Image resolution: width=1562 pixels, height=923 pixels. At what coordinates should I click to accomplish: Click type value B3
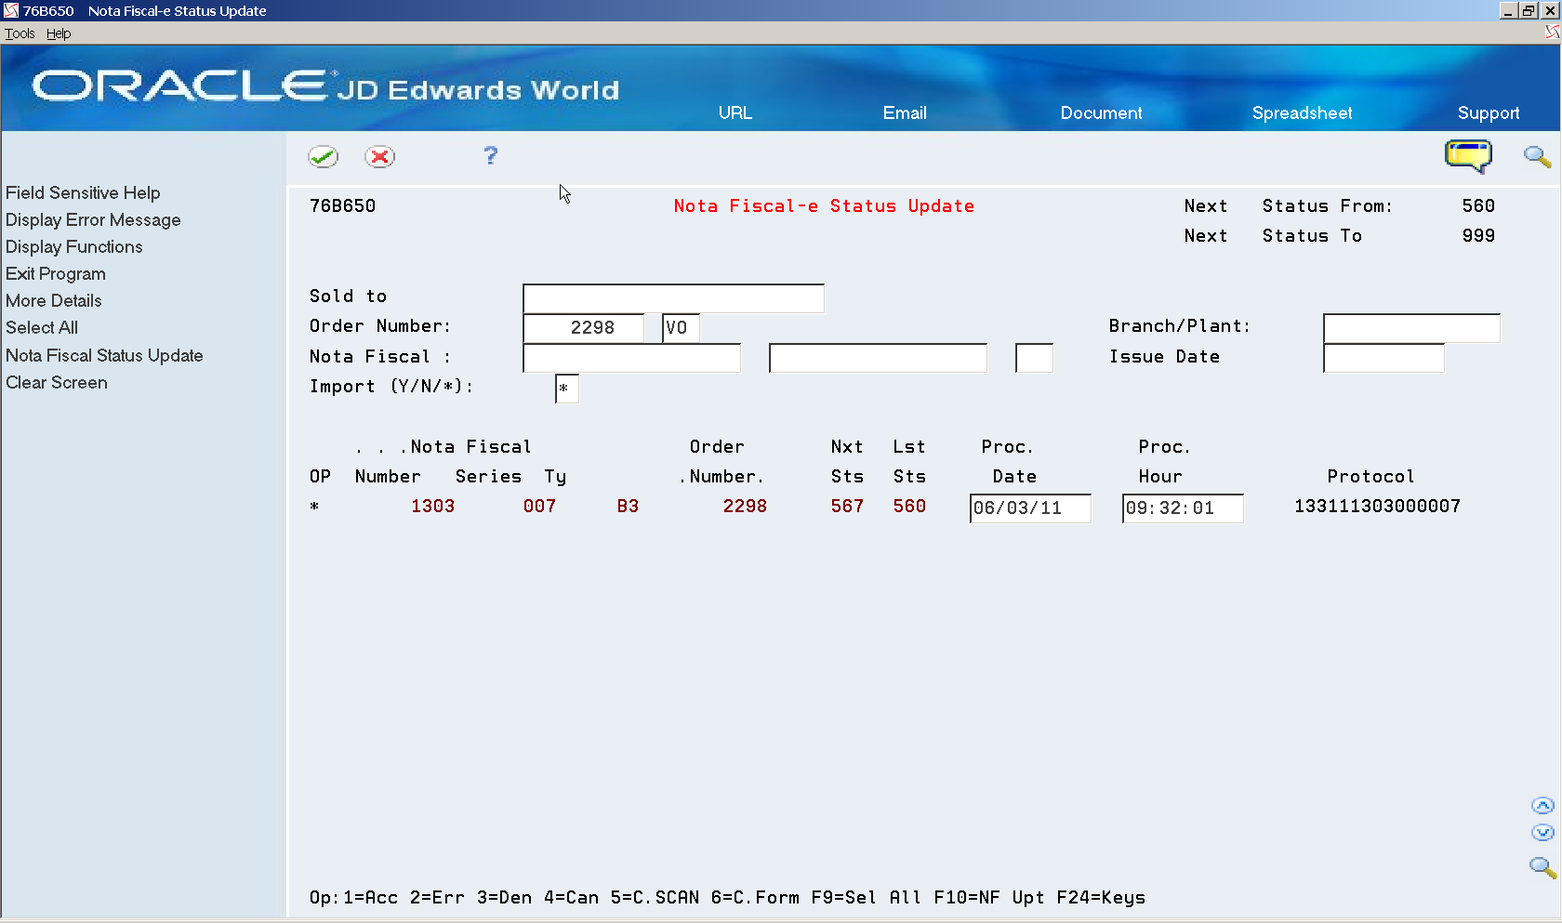(x=628, y=507)
